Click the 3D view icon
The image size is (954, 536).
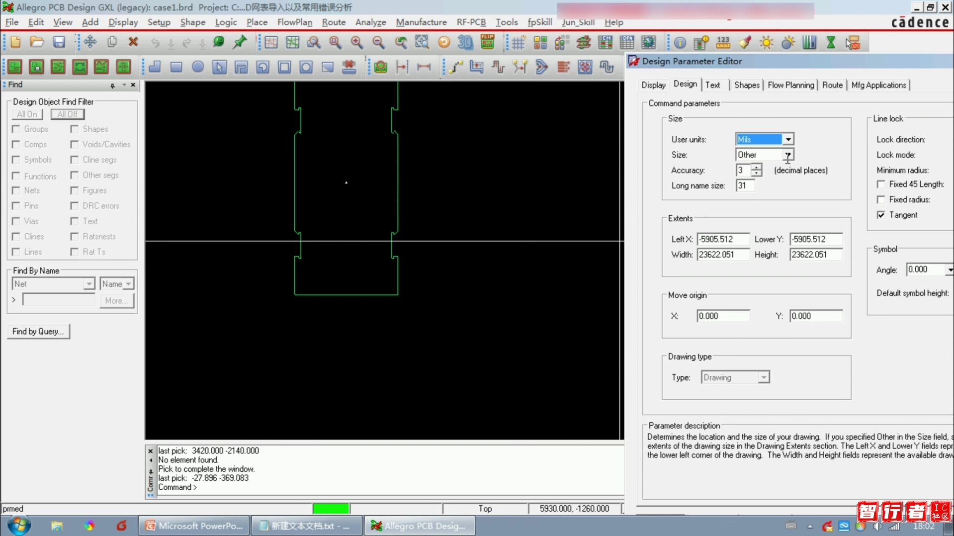pyautogui.click(x=465, y=42)
